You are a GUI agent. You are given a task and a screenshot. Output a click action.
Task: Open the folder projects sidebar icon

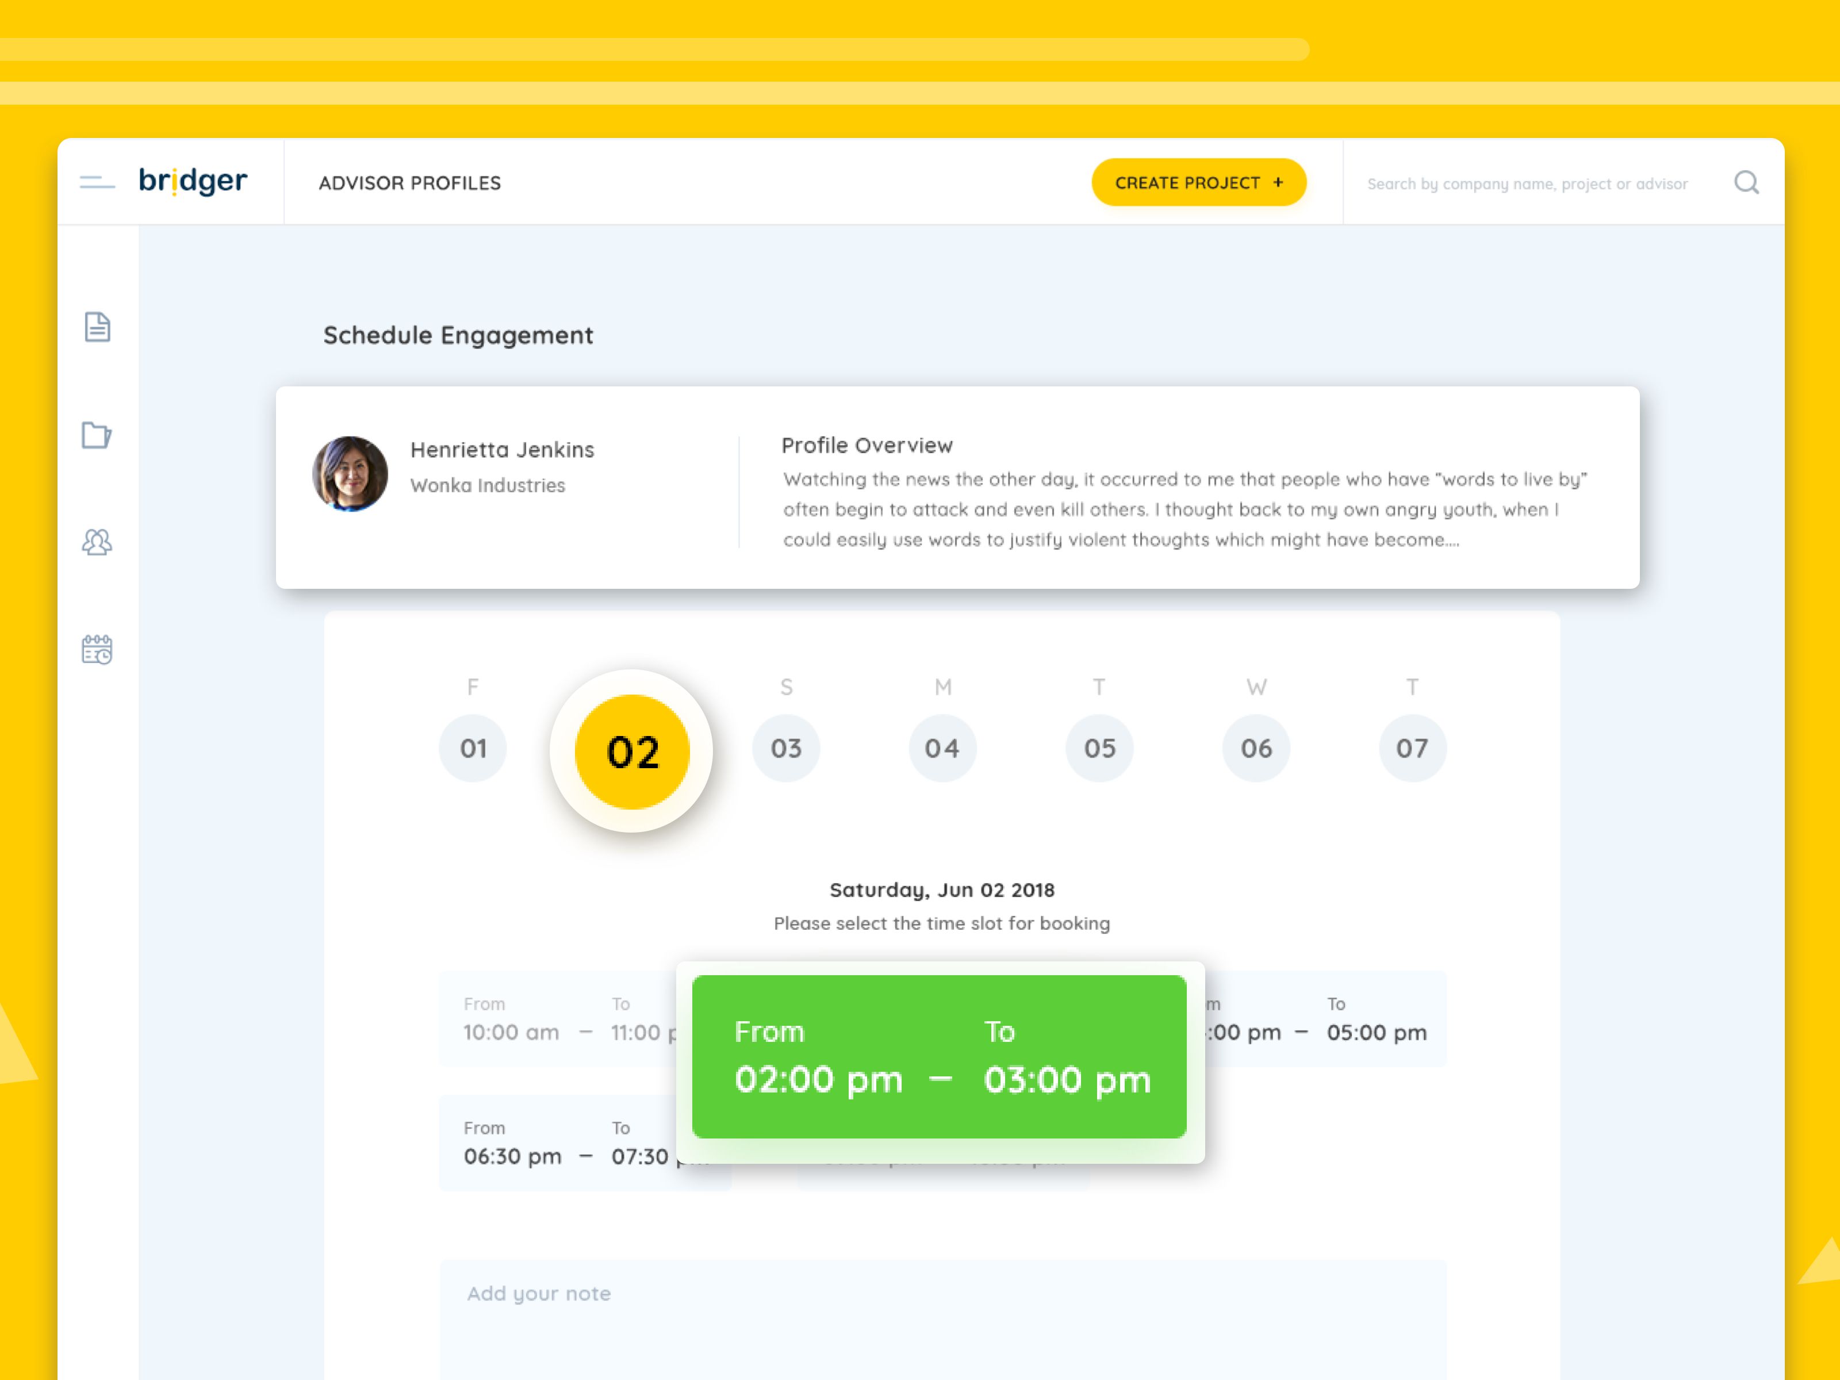pos(97,434)
